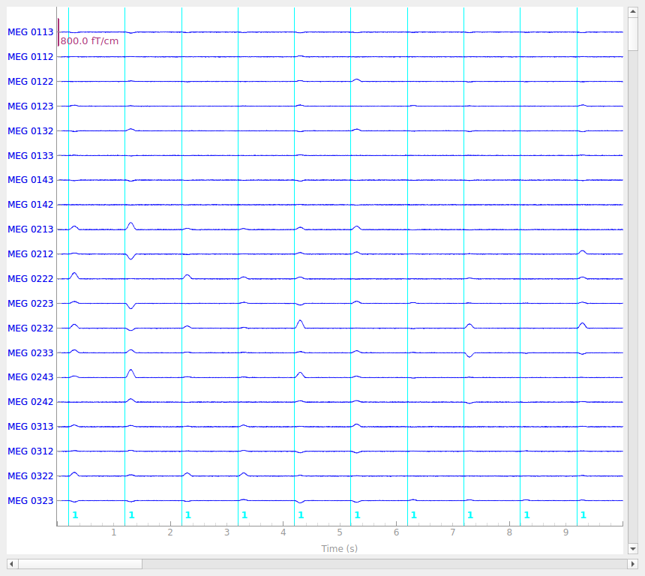Click the event marker label between 6 and 7 s
This screenshot has height=576, width=645.
tap(414, 514)
